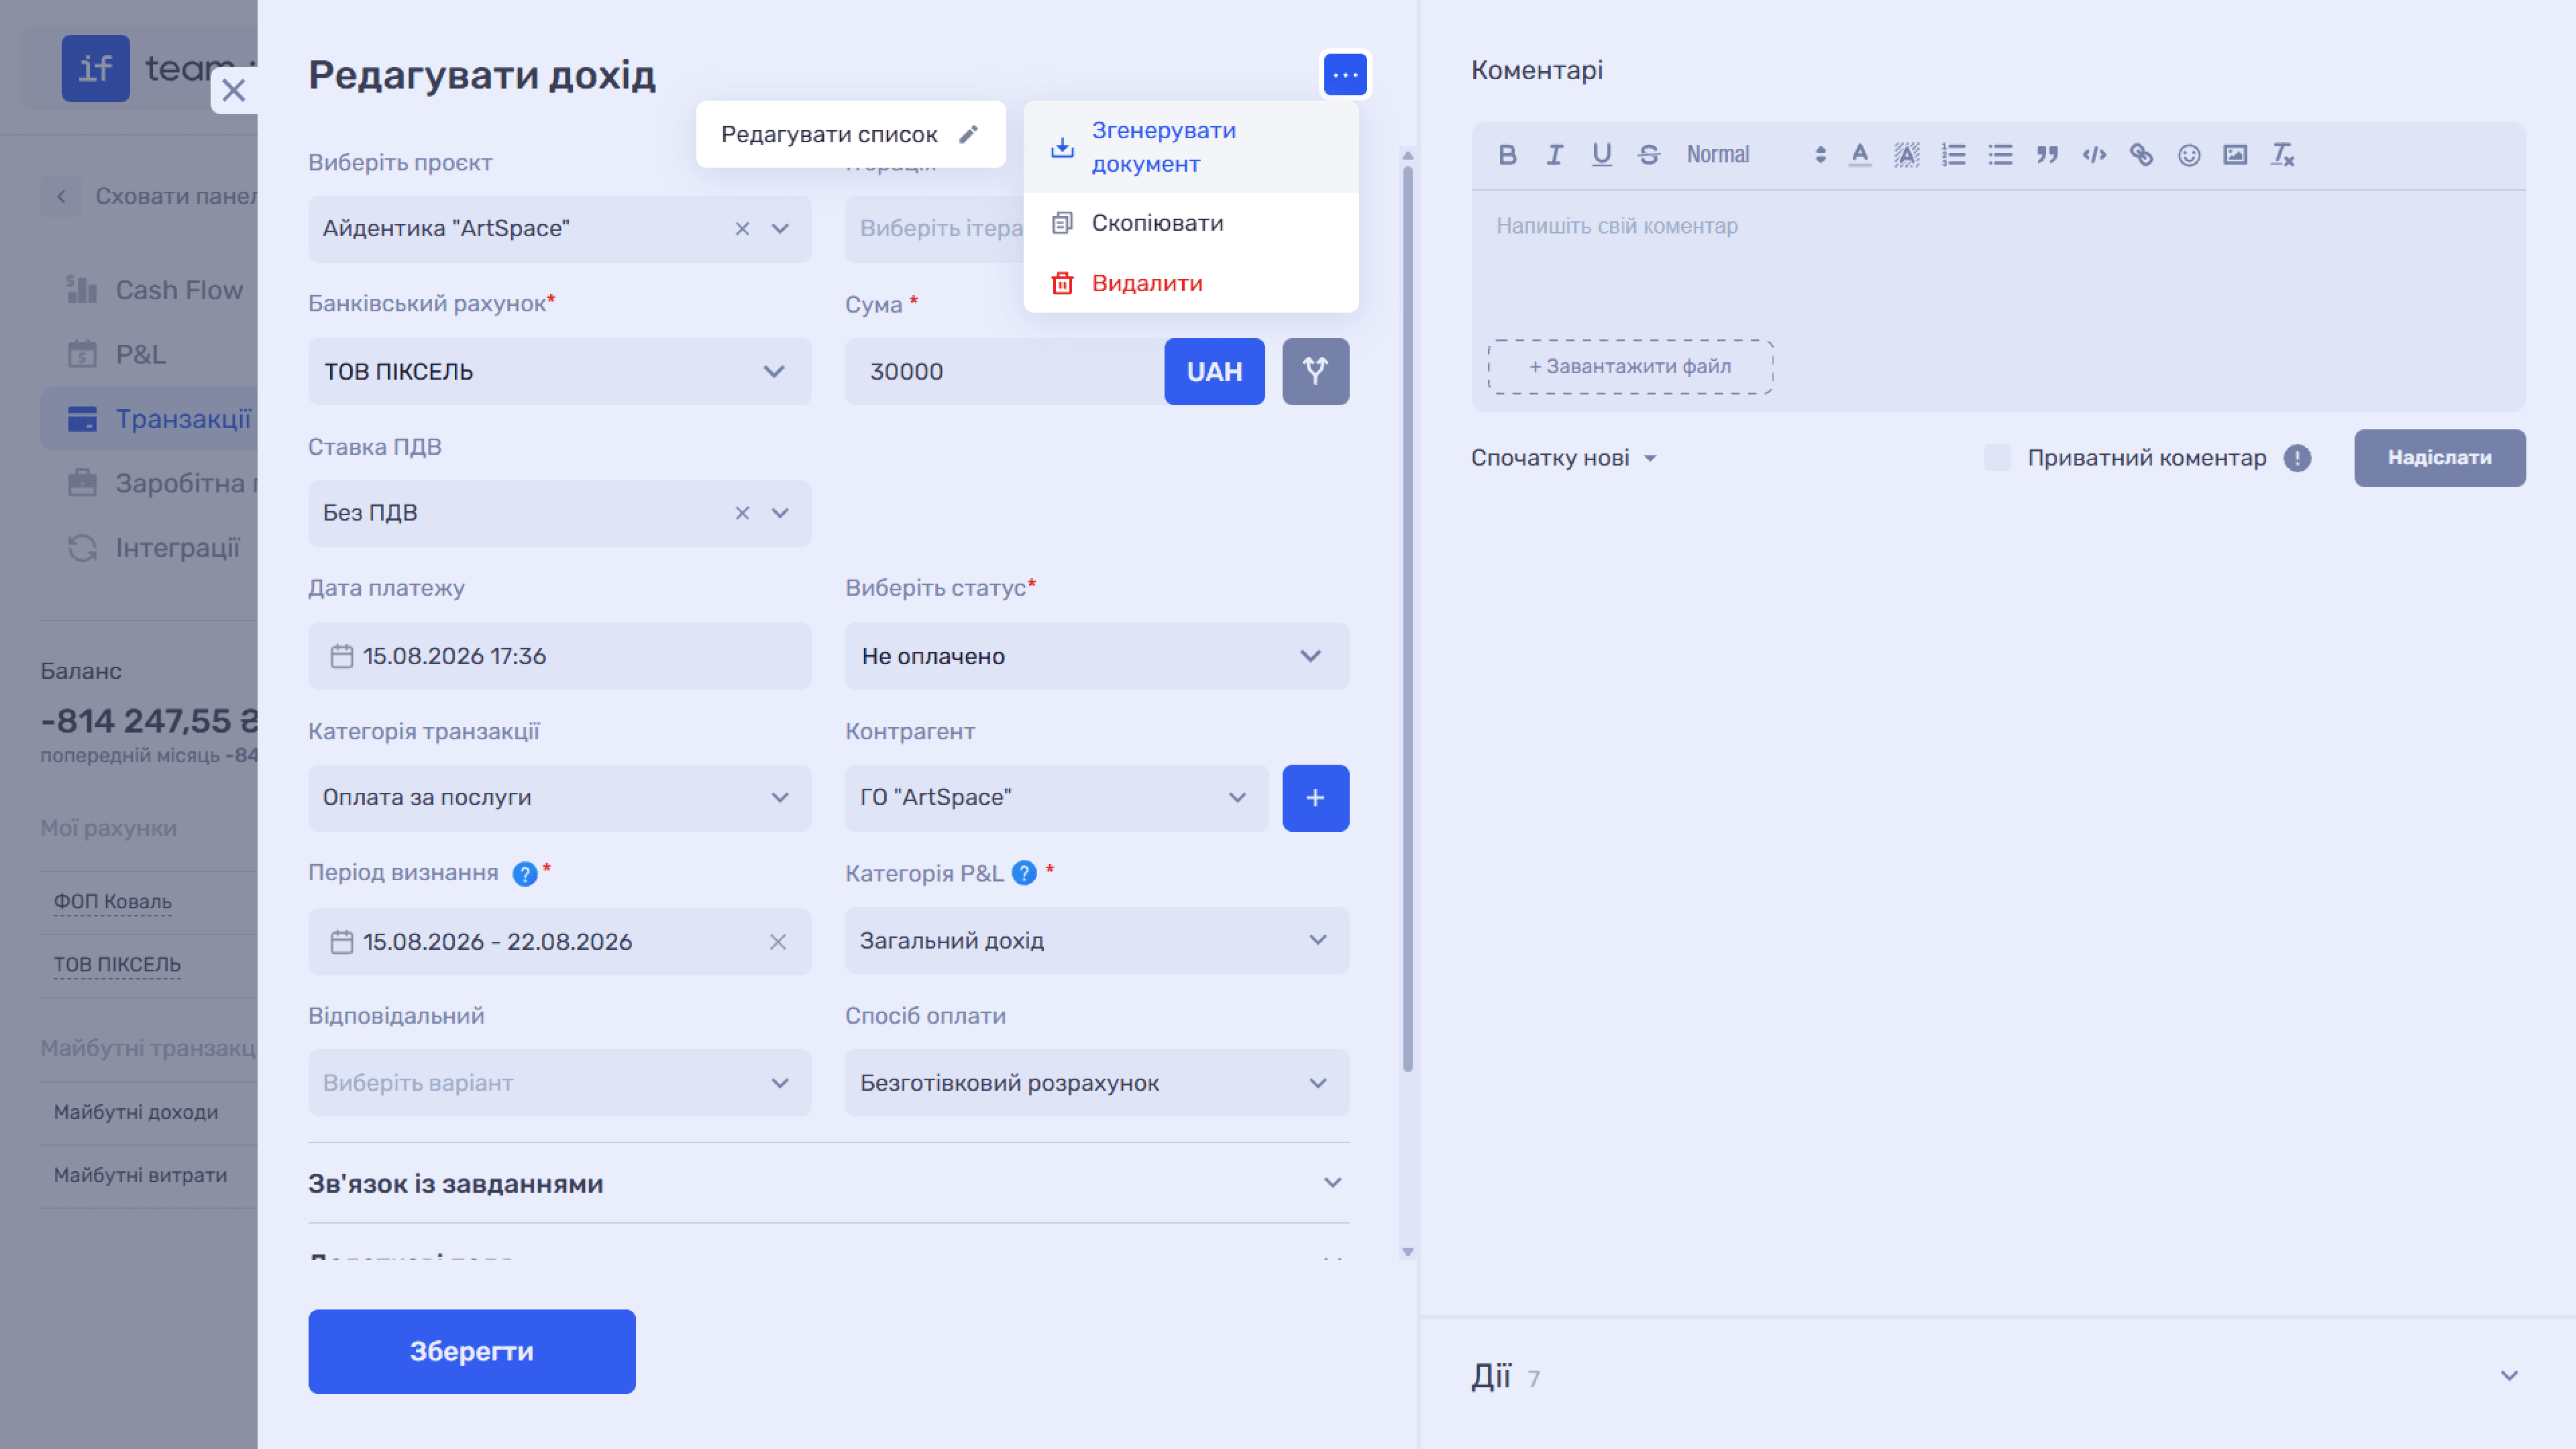Click the Сума amount field with 30000
This screenshot has width=2576, height=1449.
click(x=1004, y=371)
